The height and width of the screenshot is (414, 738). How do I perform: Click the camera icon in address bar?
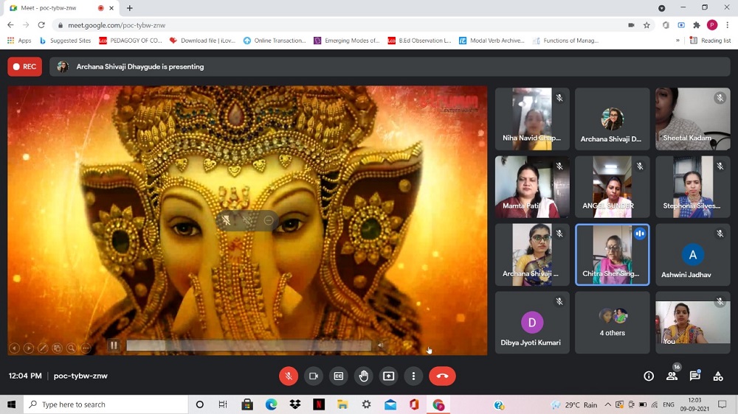coord(631,25)
